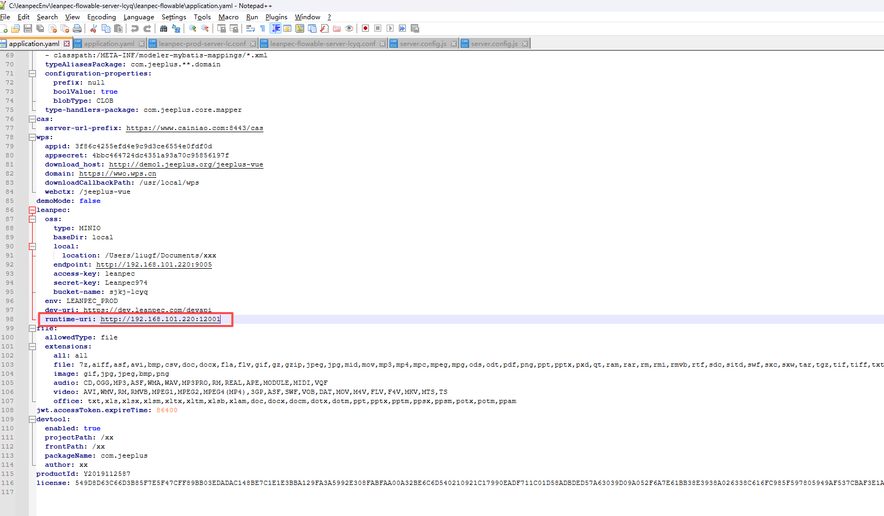
Task: Print the document using the printer icon
Action: click(x=77, y=28)
